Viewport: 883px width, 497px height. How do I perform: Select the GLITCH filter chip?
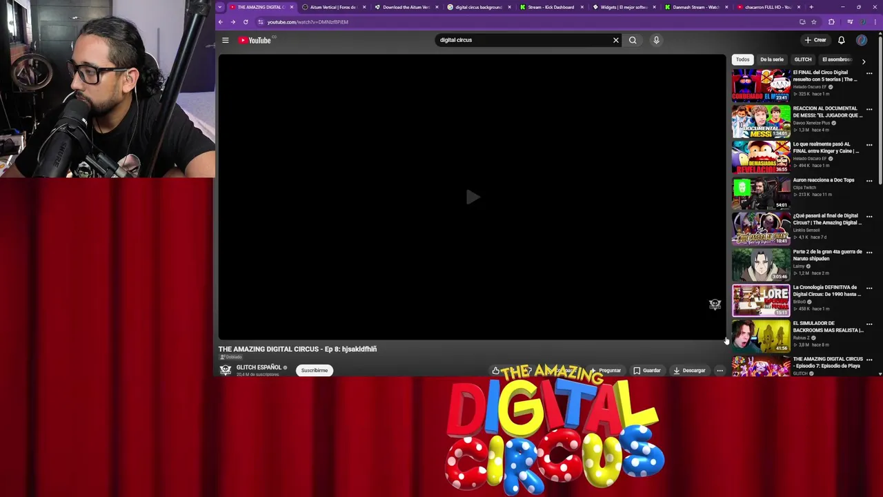click(x=803, y=59)
